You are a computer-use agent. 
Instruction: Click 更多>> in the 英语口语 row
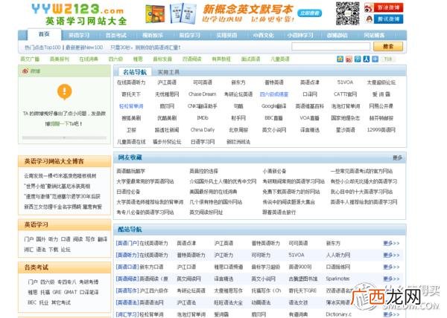391,267
